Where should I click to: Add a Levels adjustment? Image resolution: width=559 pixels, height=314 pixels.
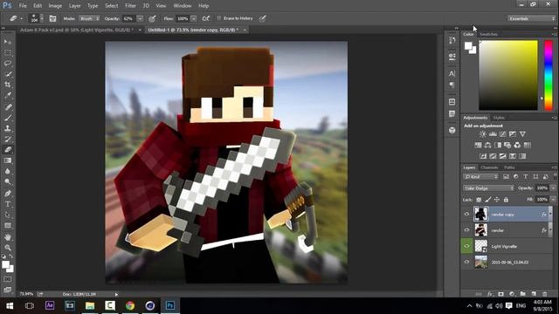[x=493, y=134]
